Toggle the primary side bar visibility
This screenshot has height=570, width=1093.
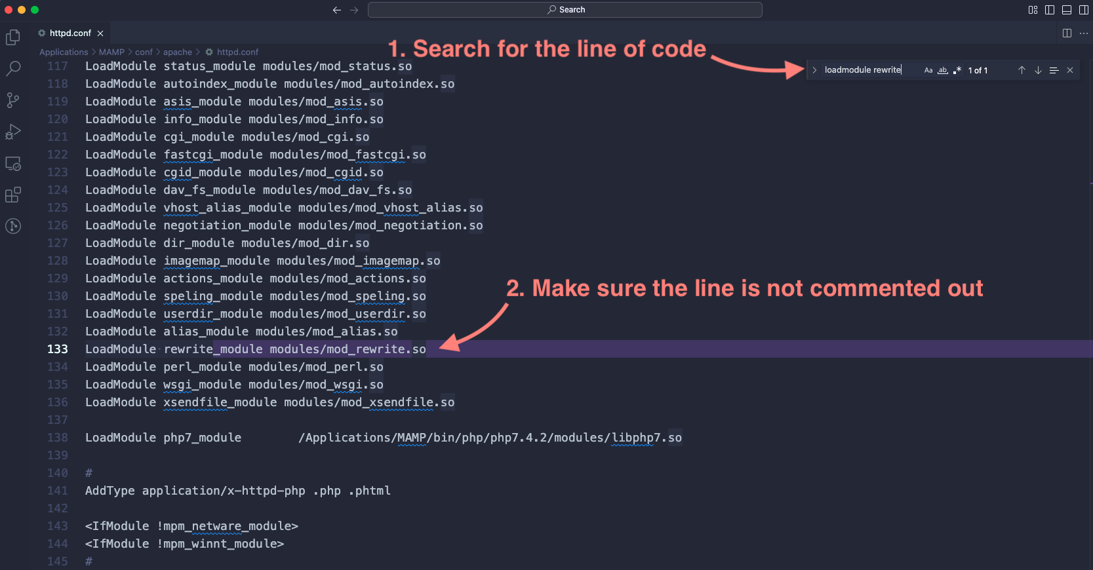1050,10
